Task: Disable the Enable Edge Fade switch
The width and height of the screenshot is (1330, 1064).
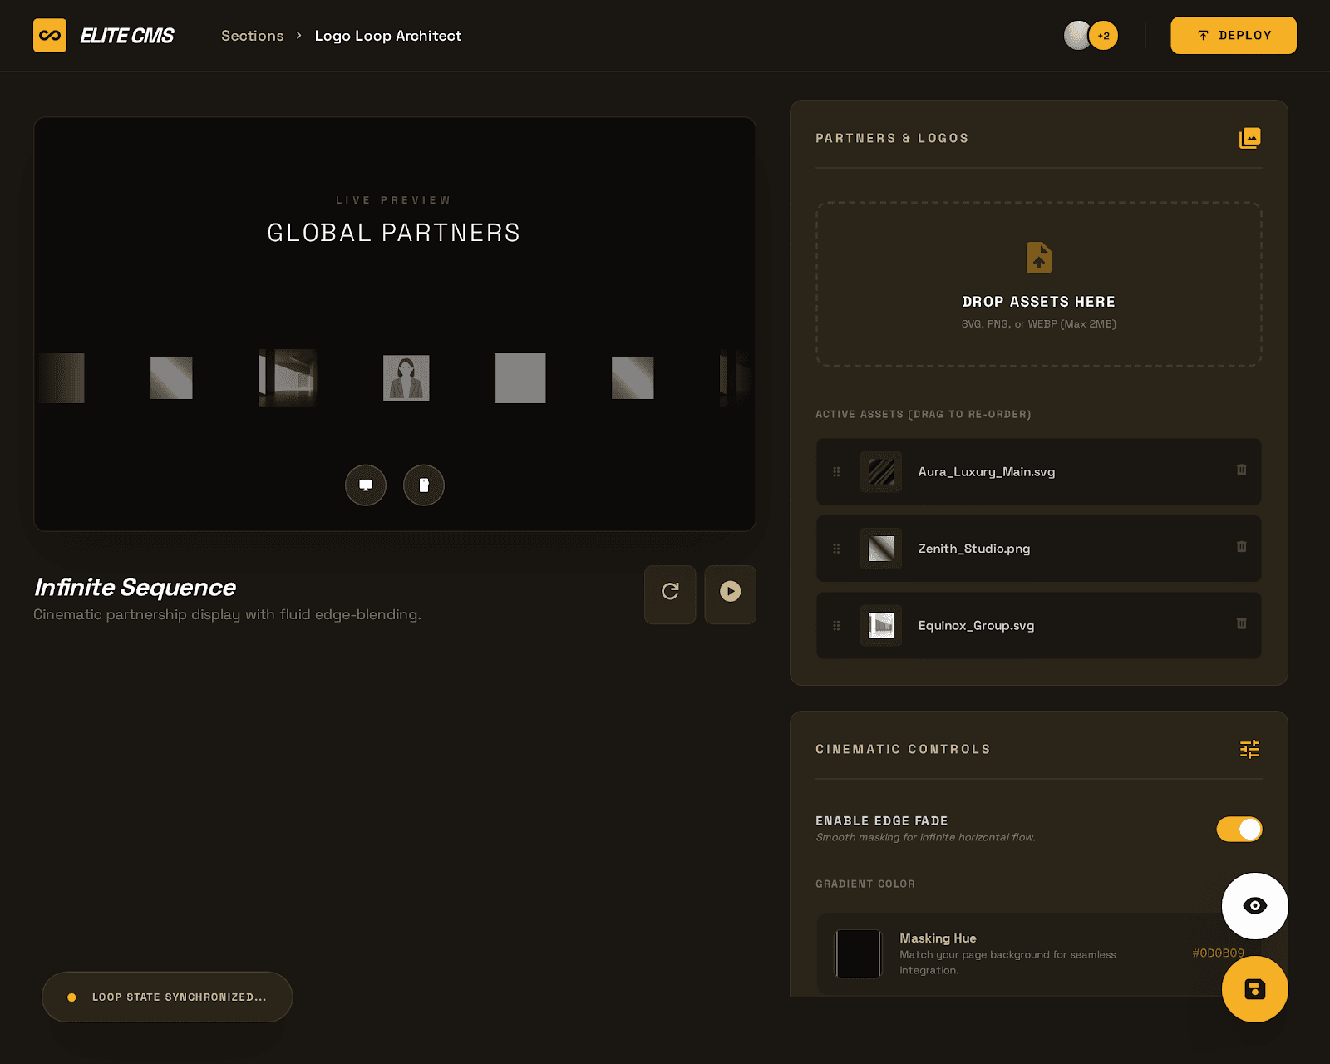Action: [x=1239, y=829]
